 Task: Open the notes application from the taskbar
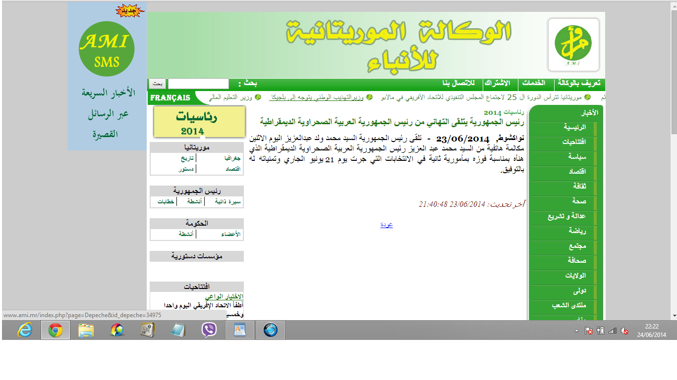click(178, 330)
